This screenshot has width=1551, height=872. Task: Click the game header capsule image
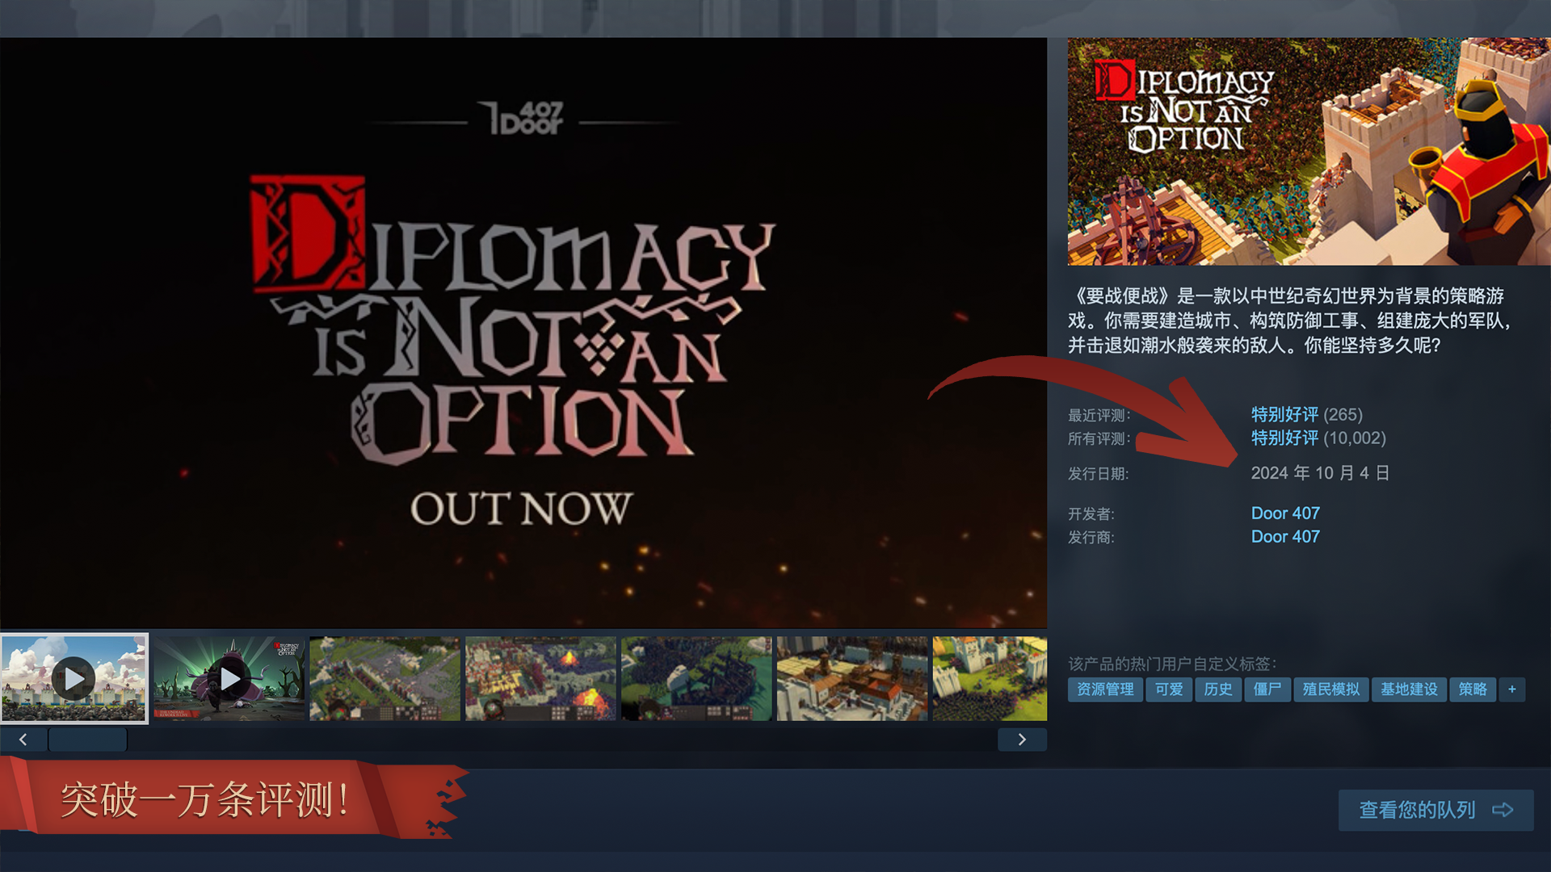(x=1309, y=152)
